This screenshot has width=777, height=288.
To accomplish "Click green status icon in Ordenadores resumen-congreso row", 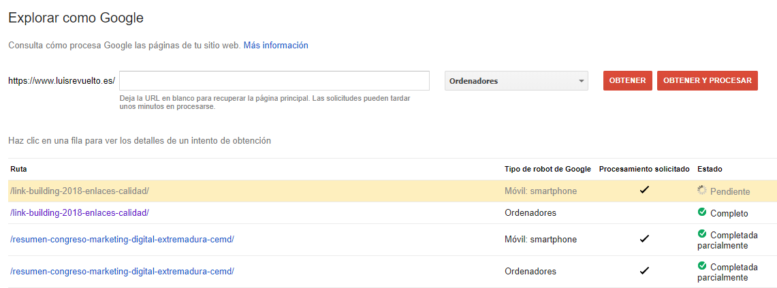I will pos(702,266).
